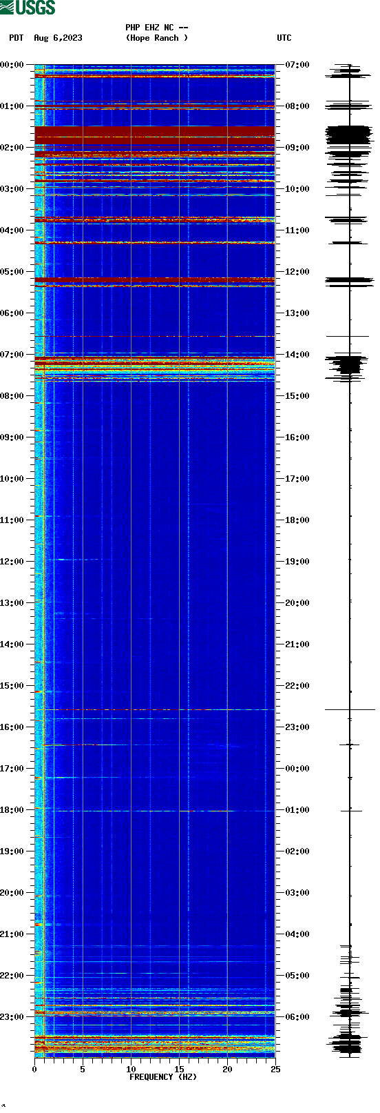Click the '12:00' UTC time label
The image size is (380, 1113).
297,272
